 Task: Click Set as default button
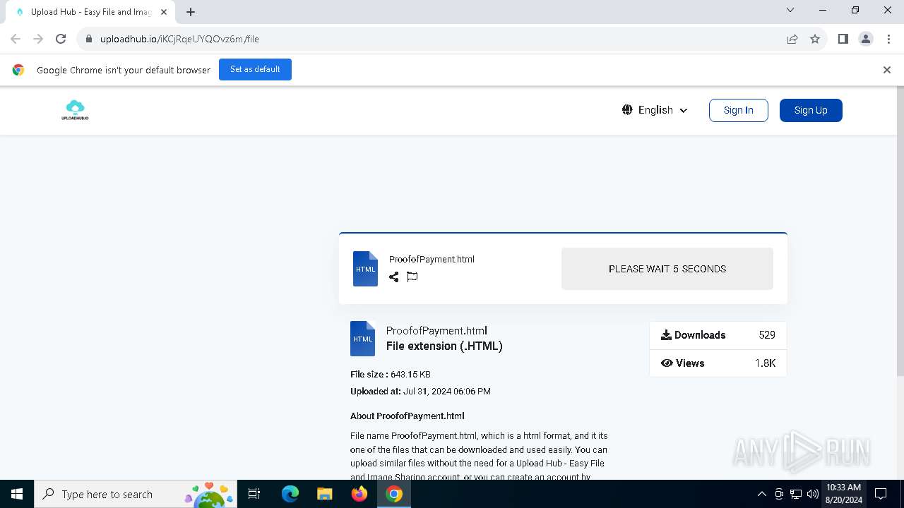click(255, 69)
